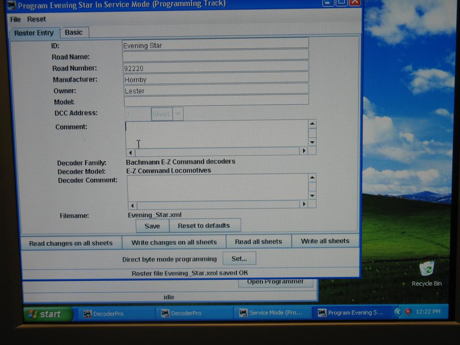Click Evening_Star.xml filename text
Viewport: 460px width, 345px height.
pos(155,215)
